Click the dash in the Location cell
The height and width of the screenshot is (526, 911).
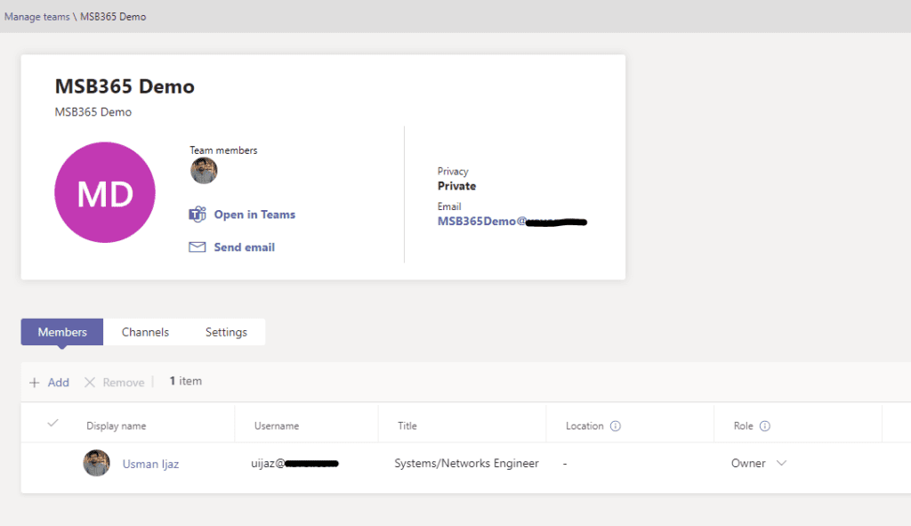click(x=565, y=464)
